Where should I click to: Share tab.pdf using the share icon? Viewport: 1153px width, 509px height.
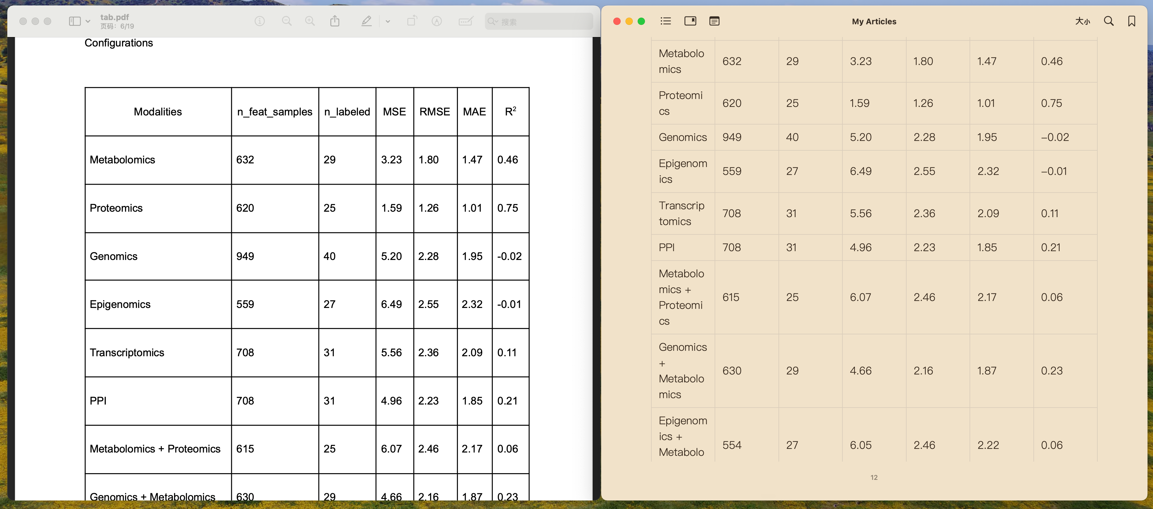pos(335,21)
